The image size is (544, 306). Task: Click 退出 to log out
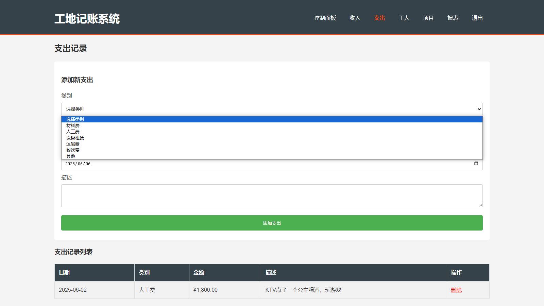click(x=477, y=18)
